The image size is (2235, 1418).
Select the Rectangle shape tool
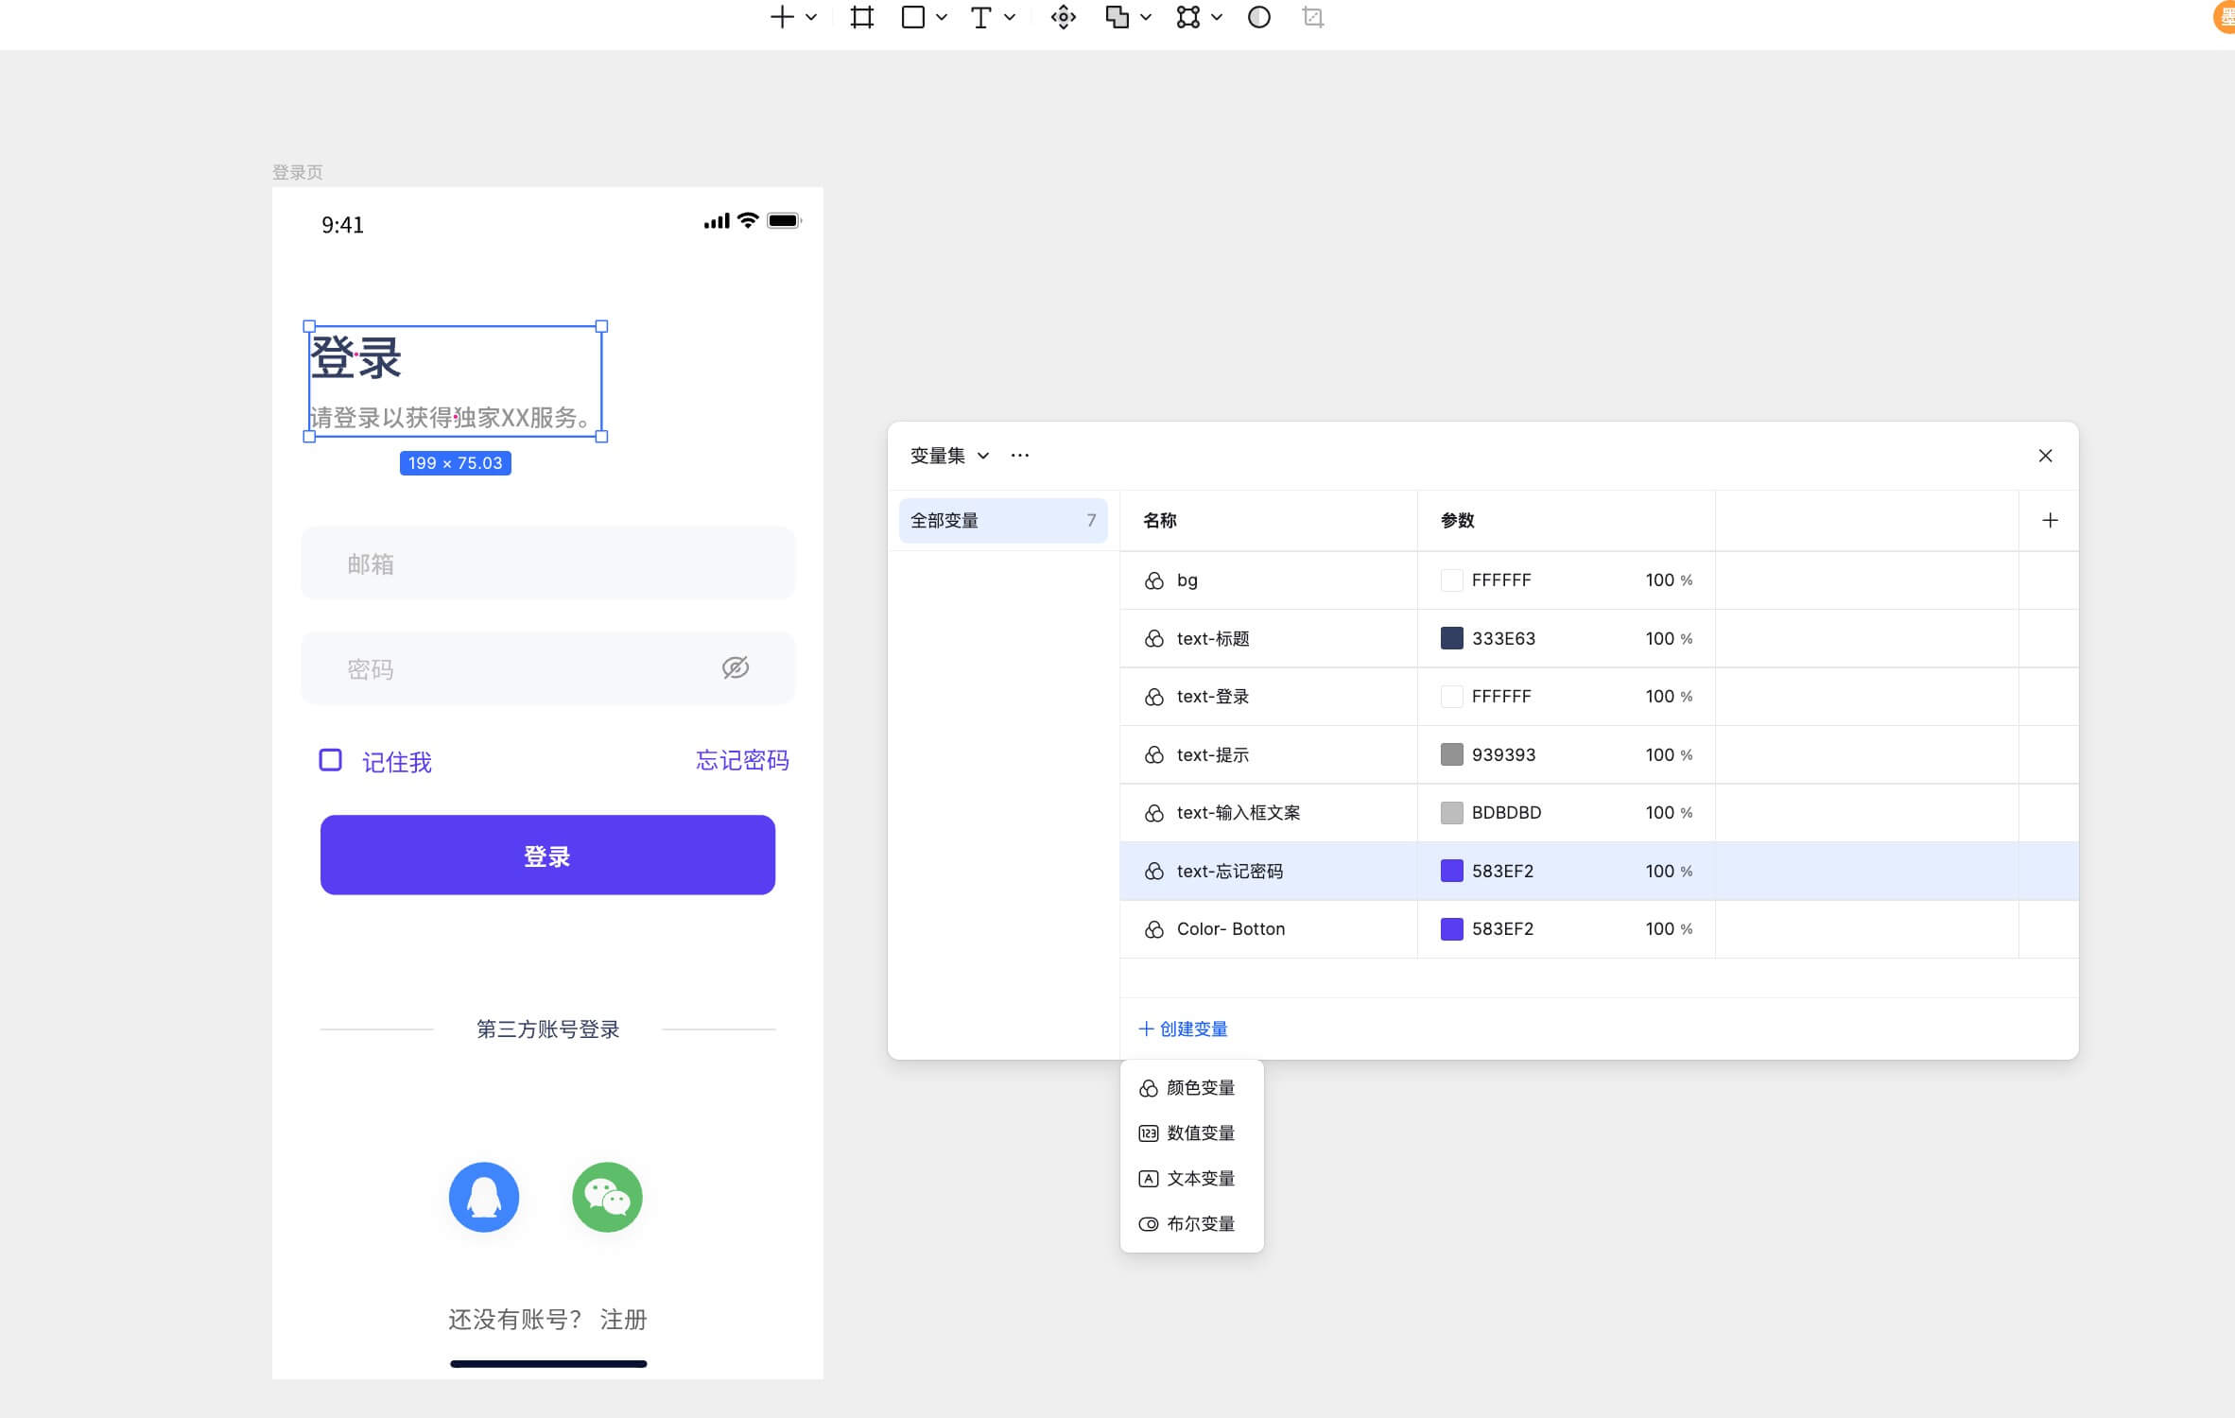pos(912,17)
